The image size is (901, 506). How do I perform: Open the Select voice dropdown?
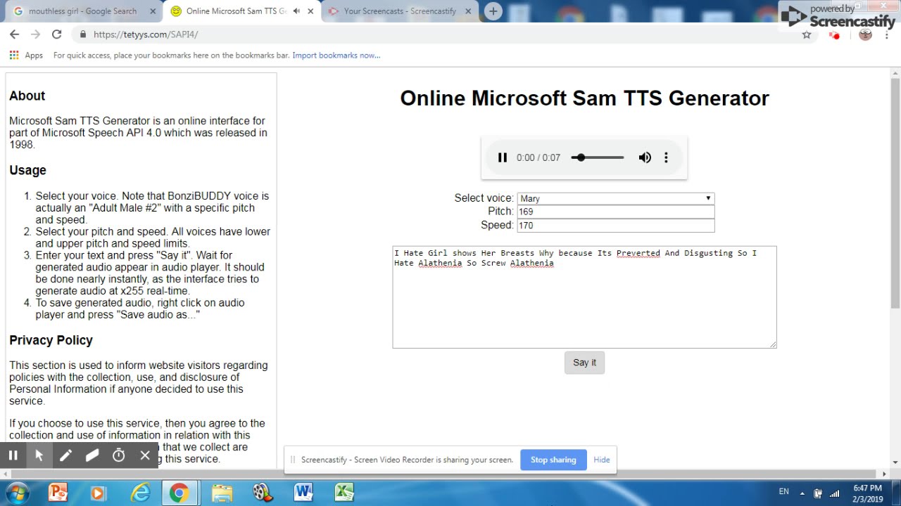pos(616,199)
